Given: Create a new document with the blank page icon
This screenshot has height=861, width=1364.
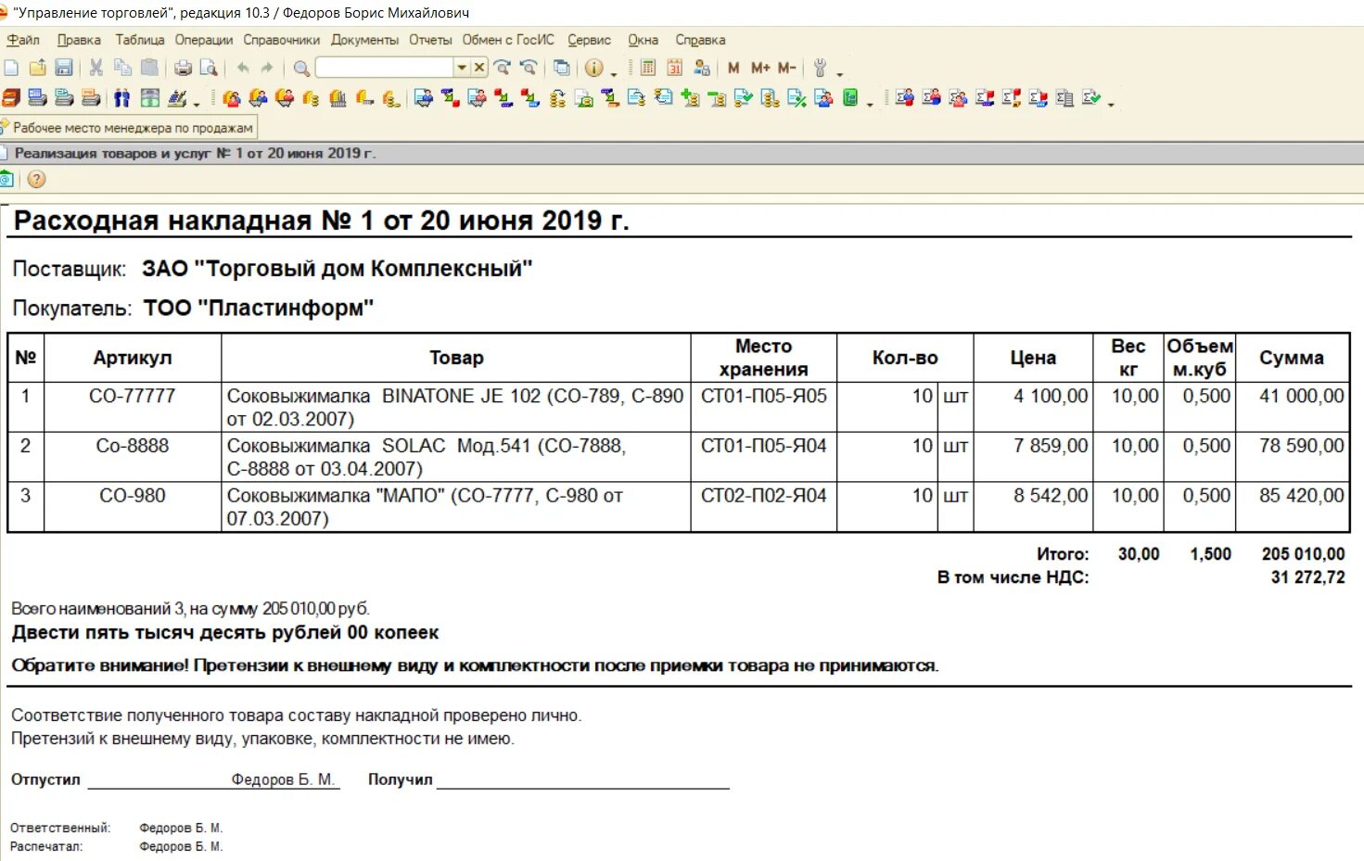Looking at the screenshot, I should pos(11,68).
